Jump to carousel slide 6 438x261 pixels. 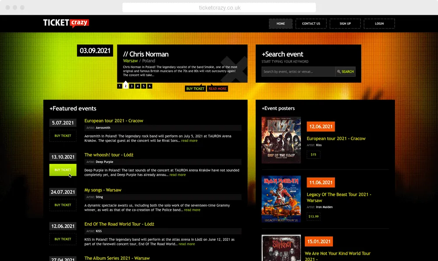click(x=149, y=86)
